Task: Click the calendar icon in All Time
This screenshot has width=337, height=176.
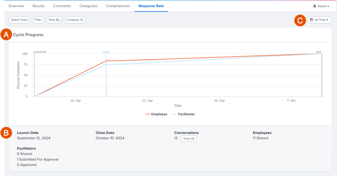Action: tap(312, 20)
